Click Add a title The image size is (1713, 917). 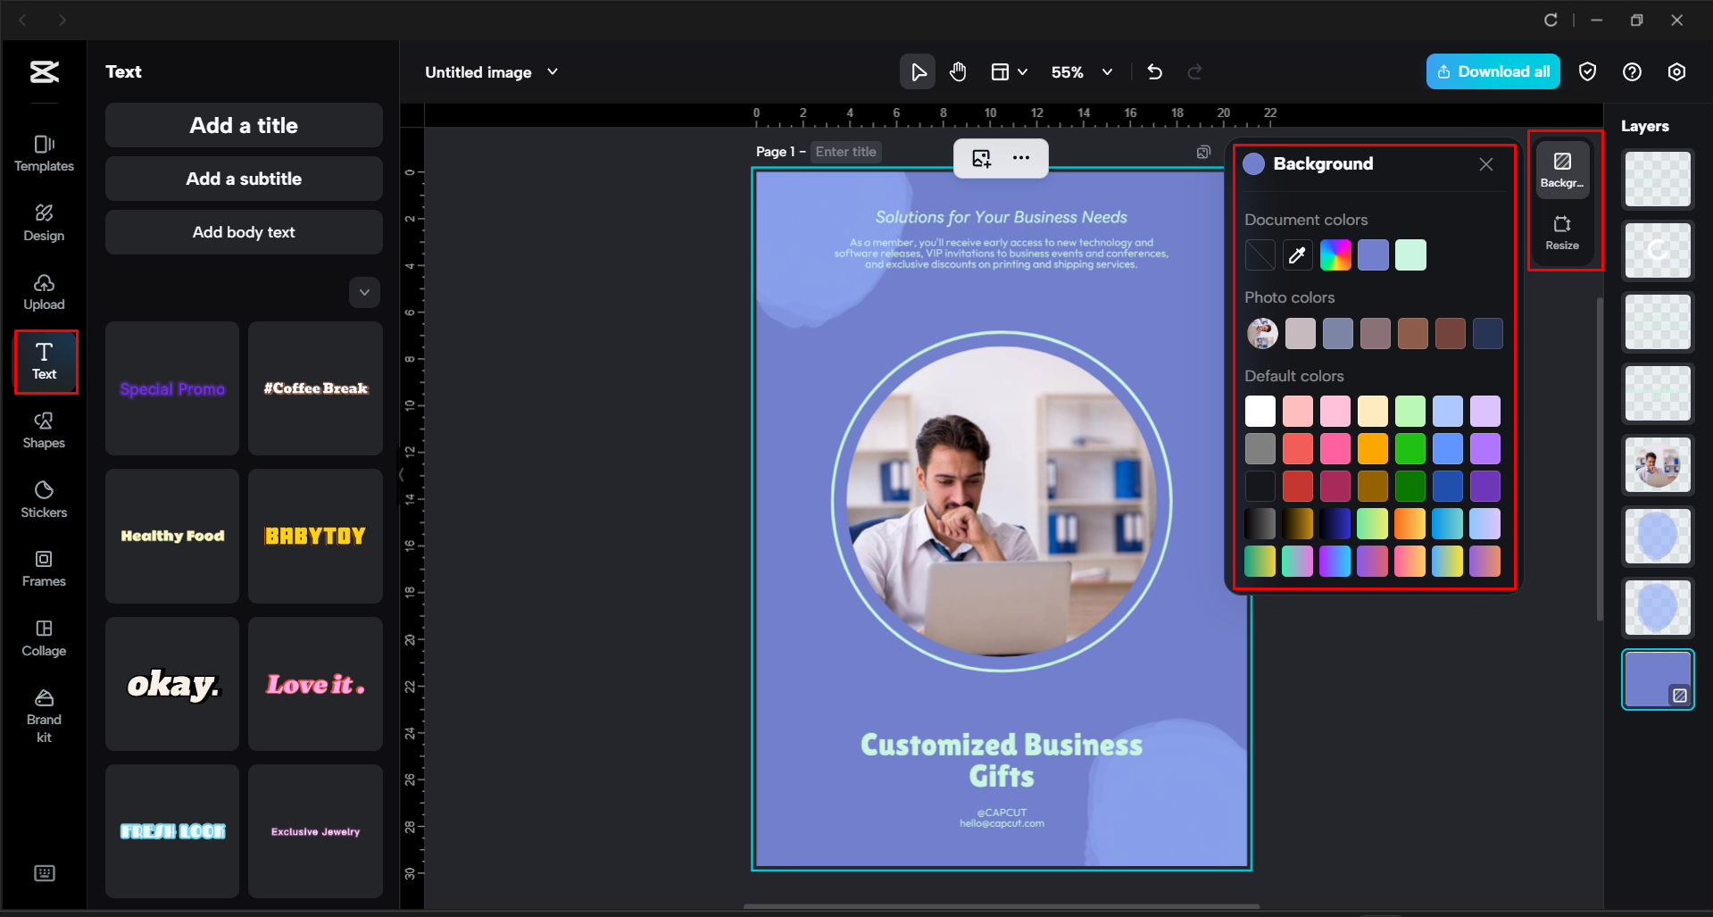pos(243,125)
